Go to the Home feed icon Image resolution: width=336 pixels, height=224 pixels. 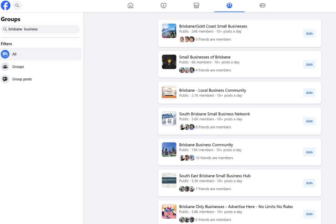pos(130,5)
